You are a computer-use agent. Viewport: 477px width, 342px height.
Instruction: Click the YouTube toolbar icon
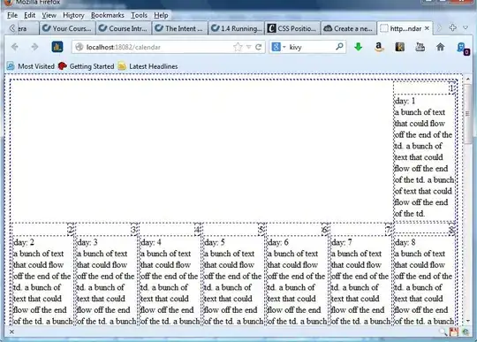420,47
